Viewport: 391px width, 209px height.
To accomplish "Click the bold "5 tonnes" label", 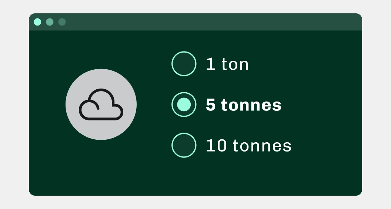I will [x=244, y=105].
